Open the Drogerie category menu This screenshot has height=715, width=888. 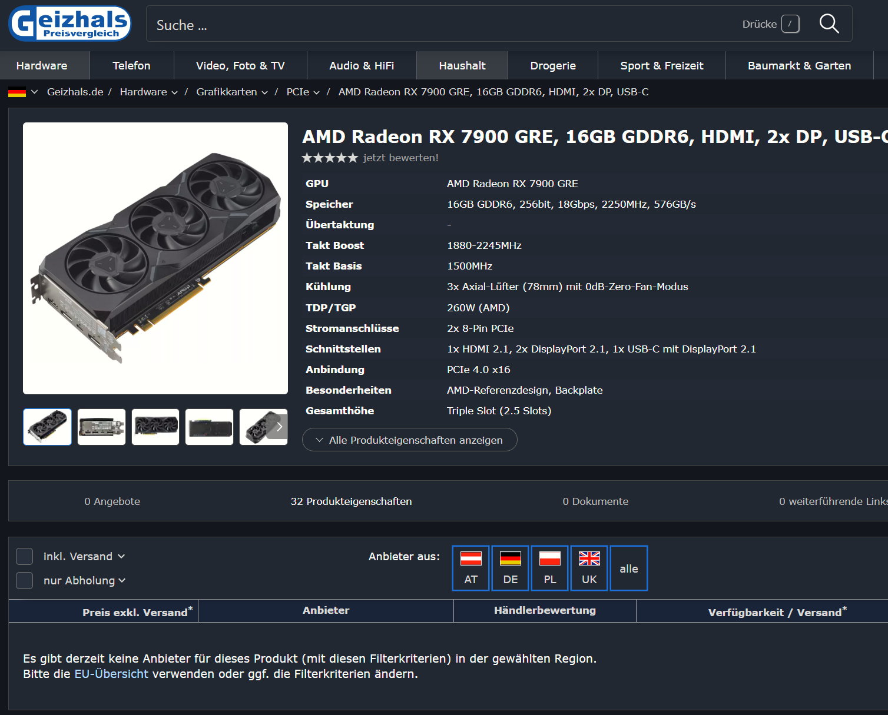553,65
